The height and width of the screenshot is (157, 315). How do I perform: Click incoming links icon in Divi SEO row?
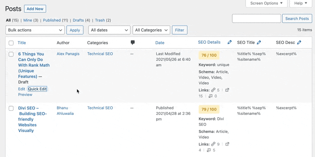point(209,150)
